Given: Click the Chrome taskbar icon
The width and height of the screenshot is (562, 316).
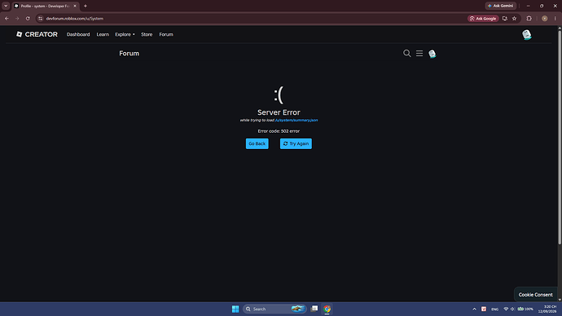Looking at the screenshot, I should coord(327,309).
